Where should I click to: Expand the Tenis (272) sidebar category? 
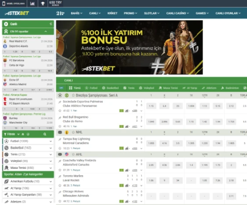pyautogui.click(x=28, y=154)
